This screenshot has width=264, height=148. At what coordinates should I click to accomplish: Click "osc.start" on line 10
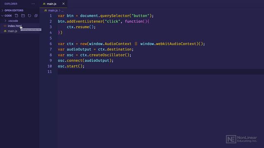point(68,66)
